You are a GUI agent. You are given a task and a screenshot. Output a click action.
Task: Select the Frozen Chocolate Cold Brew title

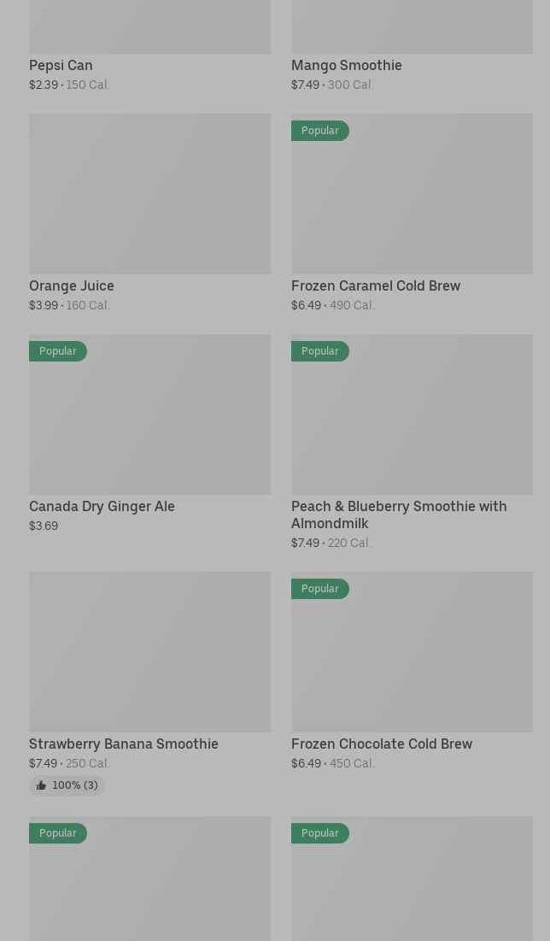[x=382, y=744]
